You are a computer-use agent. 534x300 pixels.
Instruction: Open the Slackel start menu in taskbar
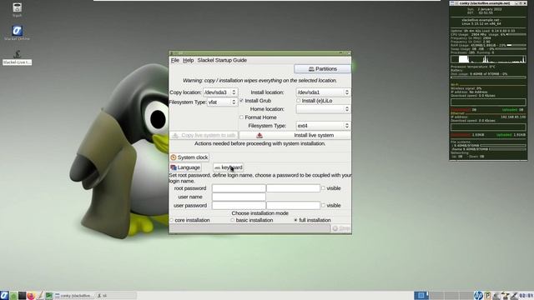[x=4, y=295]
